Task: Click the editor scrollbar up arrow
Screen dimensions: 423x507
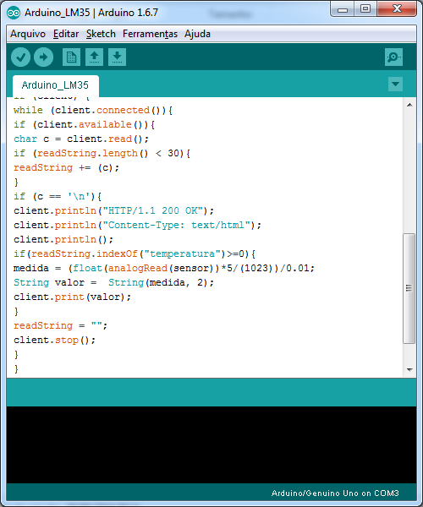Action: [409, 105]
